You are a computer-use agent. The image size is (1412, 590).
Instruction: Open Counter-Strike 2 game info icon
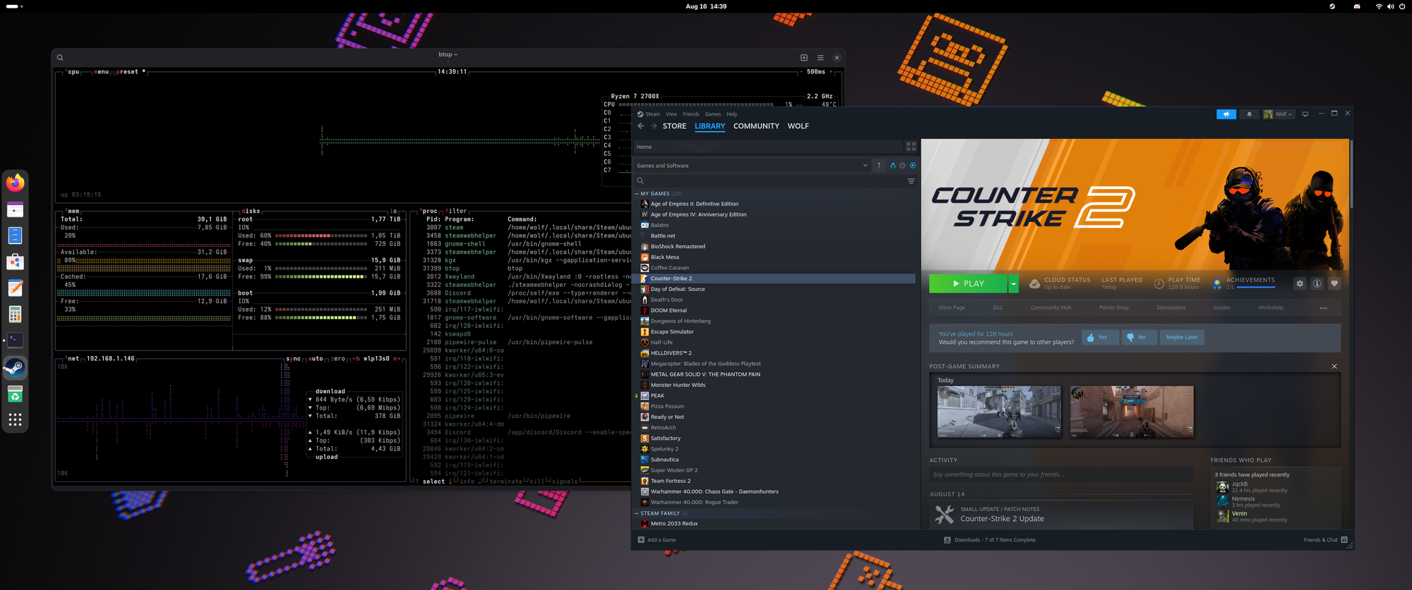(x=1317, y=283)
